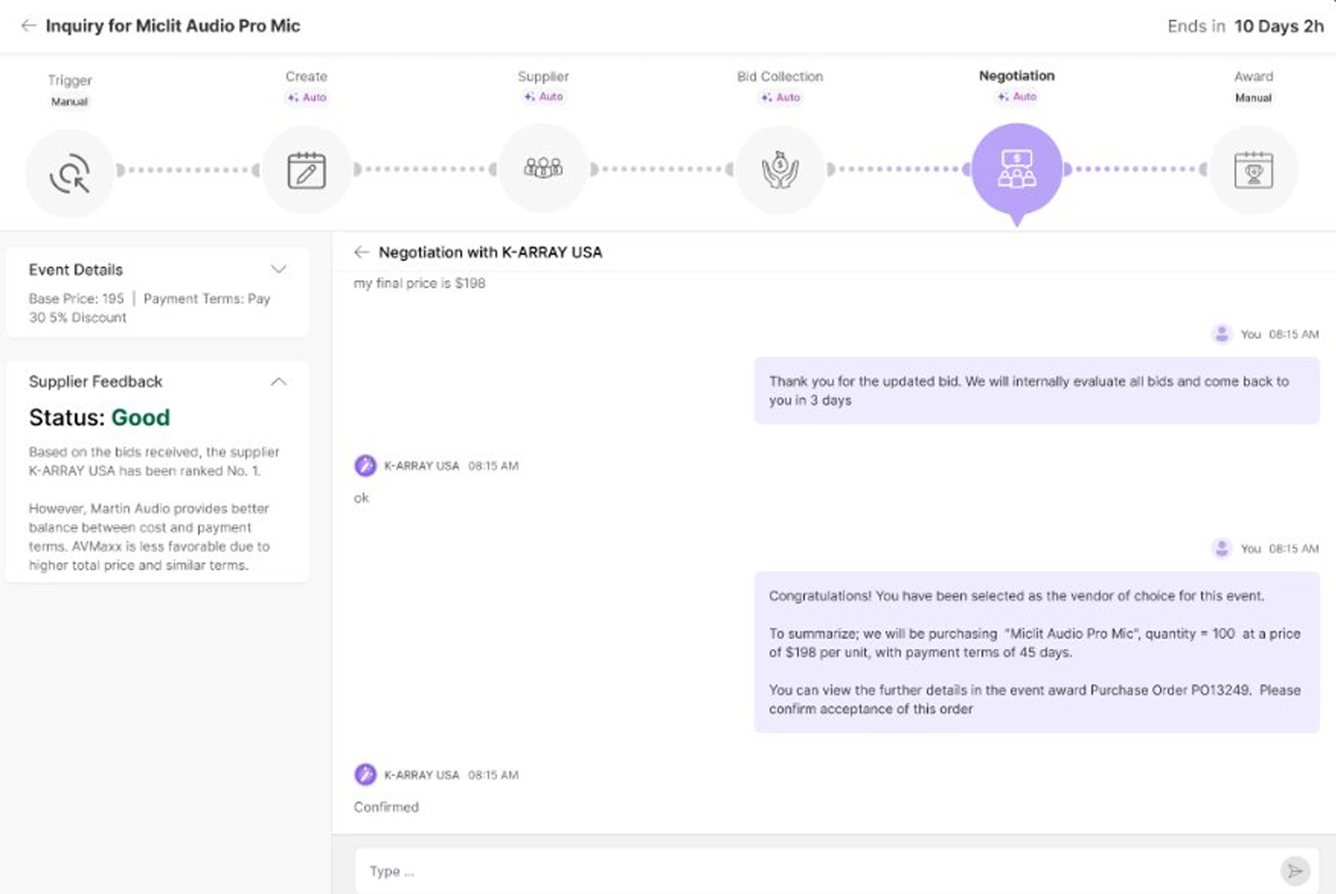Click the Event Details header title
Image resolution: width=1336 pixels, height=894 pixels.
point(76,270)
